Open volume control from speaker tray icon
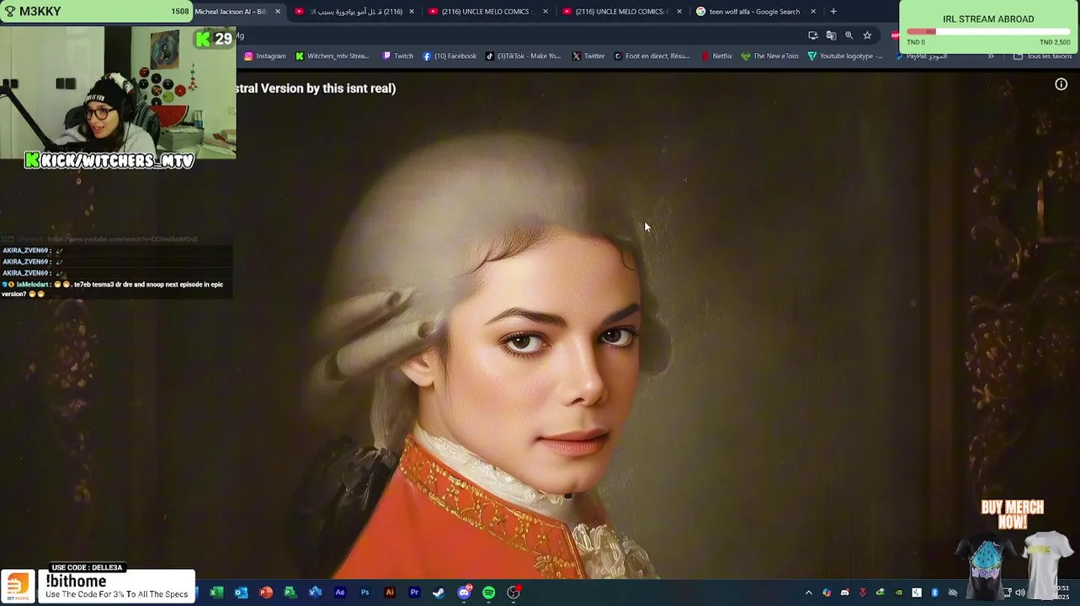Viewport: 1080px width, 606px height. [1020, 593]
